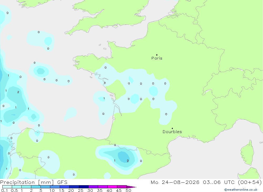Click the '0.5' legend scale label
Screen dimensions: 263x192
tap(14, 190)
